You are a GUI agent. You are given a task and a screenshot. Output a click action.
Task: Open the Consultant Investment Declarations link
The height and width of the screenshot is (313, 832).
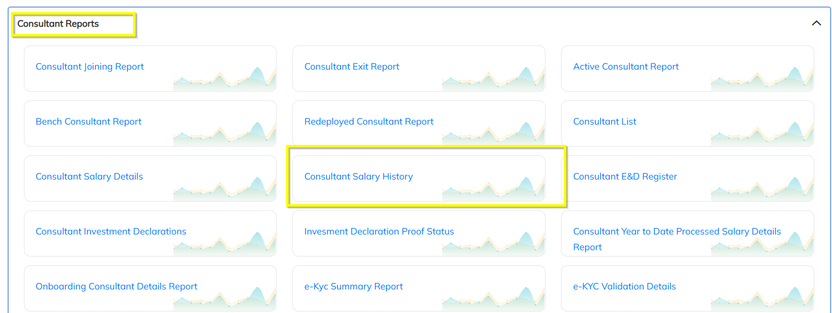[x=111, y=231]
